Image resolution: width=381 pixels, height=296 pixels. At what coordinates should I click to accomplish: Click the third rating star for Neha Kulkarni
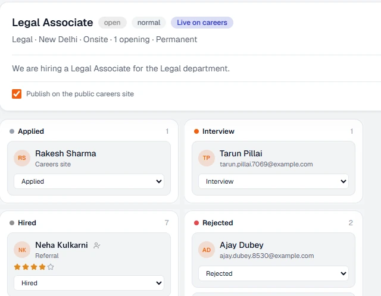(34, 267)
